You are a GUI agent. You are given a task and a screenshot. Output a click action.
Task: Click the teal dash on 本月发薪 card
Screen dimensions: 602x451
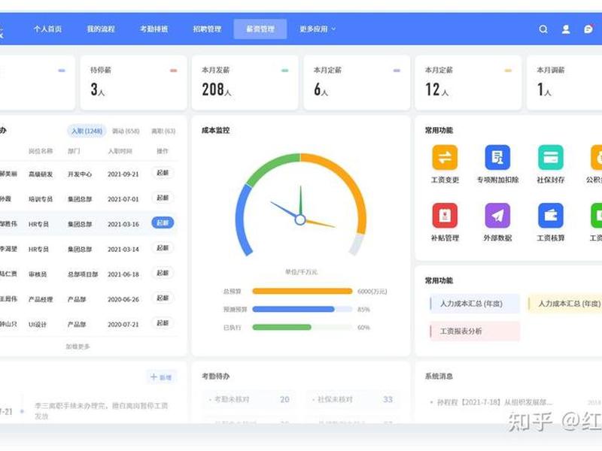click(x=285, y=71)
